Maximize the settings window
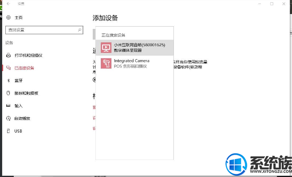This screenshot has height=177, width=292. pos(271,4)
